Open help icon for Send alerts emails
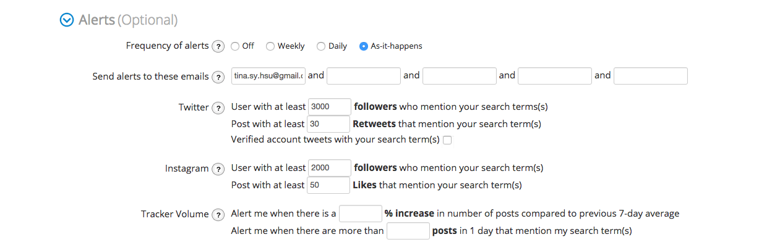 coord(218,77)
